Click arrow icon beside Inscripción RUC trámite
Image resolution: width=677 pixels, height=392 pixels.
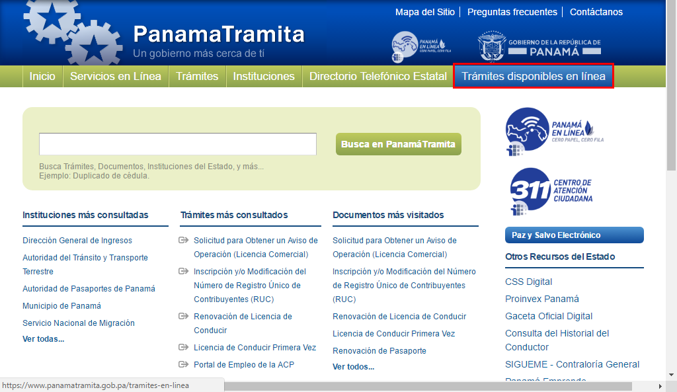pyautogui.click(x=184, y=271)
